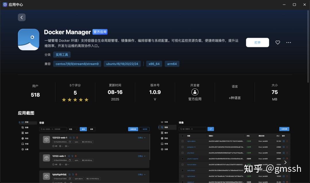Open the containers screenshot thumbnail

pos(85,152)
